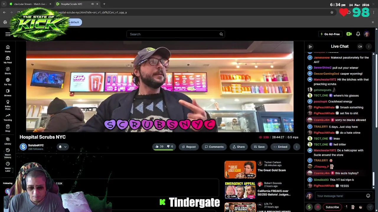Open the For You sidebar section

8,82
